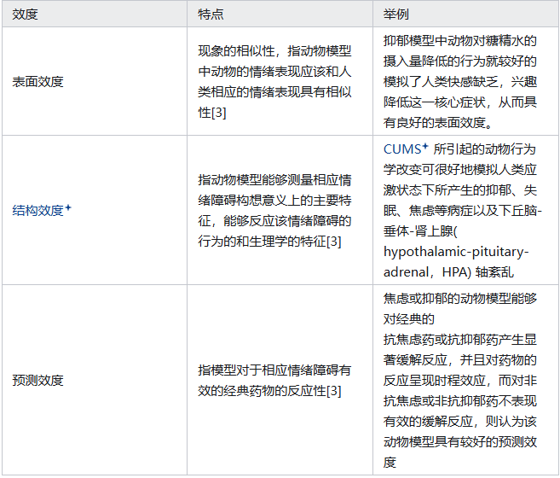Click the text adrenal，HPA) 轴紊乱
Viewport: 560px width, 478px height.
[x=448, y=272]
